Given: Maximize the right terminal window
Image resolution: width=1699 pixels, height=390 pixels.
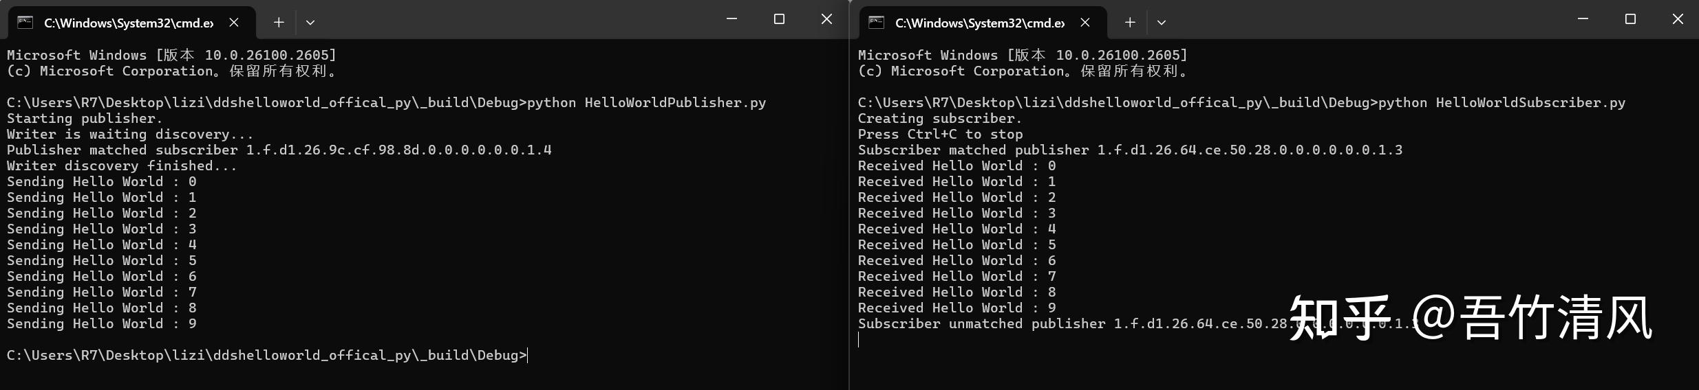Looking at the screenshot, I should [x=1630, y=19].
